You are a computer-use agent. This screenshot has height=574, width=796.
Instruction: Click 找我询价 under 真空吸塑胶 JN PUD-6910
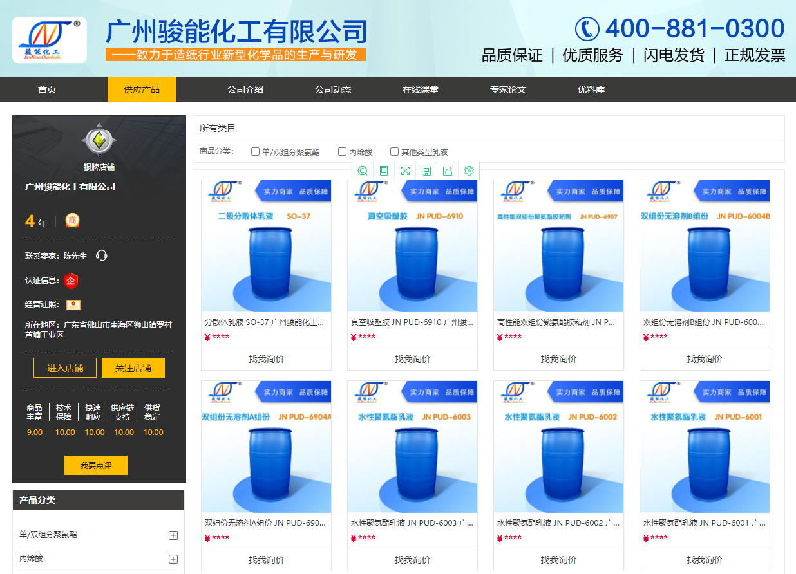(413, 359)
